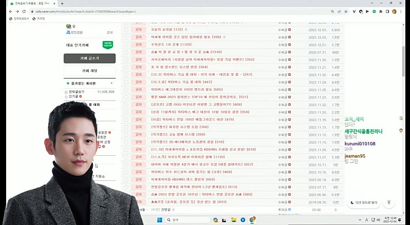Open the tab search chevron in title bar
This screenshot has height=225, width=410.
point(372,3)
